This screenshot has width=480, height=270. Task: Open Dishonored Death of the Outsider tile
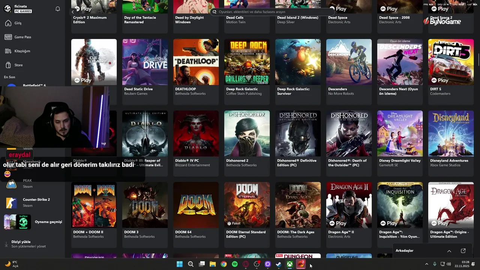click(349, 142)
